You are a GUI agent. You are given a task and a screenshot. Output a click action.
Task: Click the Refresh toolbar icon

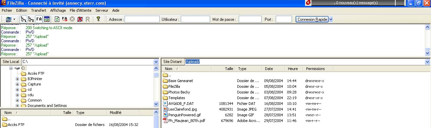pos(57,19)
